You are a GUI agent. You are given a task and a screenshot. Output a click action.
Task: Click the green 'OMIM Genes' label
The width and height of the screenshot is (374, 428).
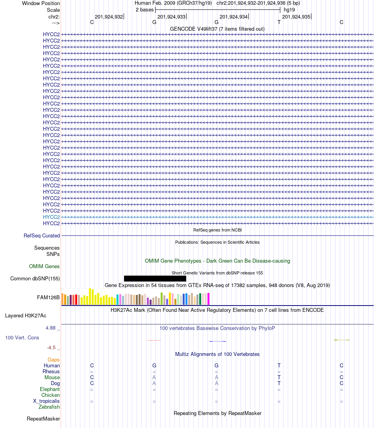click(x=44, y=267)
